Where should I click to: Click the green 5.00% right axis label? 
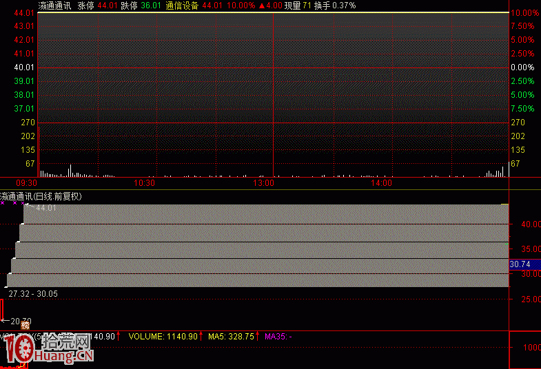click(522, 95)
